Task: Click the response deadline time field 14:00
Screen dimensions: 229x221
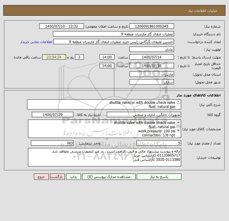Action: coord(107,57)
